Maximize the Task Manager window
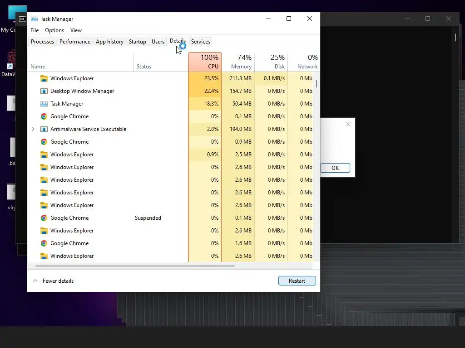465x348 pixels. tap(288, 19)
